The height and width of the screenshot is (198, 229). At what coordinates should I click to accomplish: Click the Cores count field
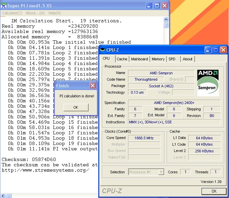185,172
